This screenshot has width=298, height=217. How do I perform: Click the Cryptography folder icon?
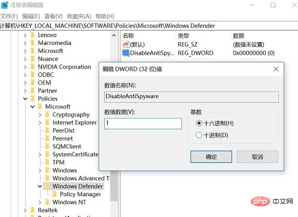pos(47,114)
